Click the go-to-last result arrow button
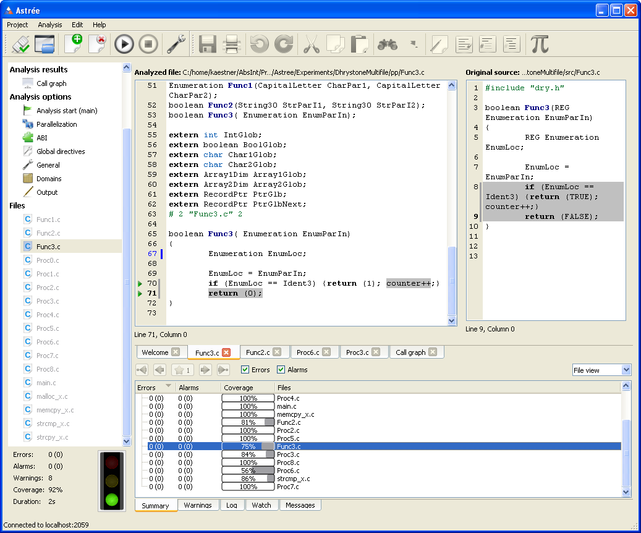 click(223, 370)
